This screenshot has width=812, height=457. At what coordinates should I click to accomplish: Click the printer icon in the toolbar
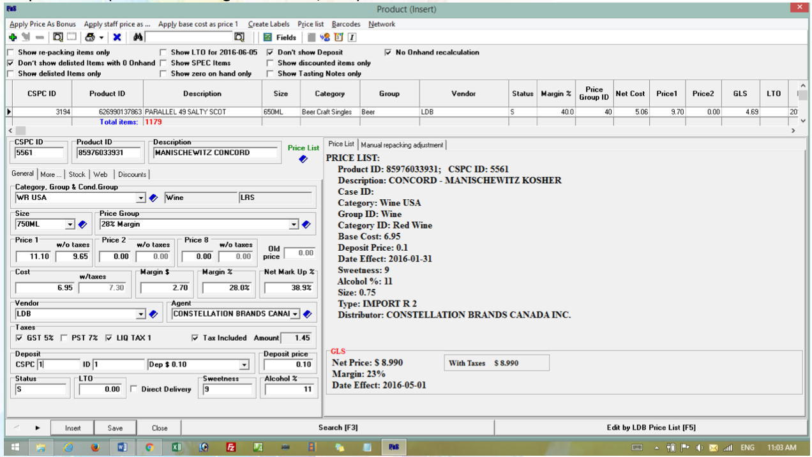90,38
